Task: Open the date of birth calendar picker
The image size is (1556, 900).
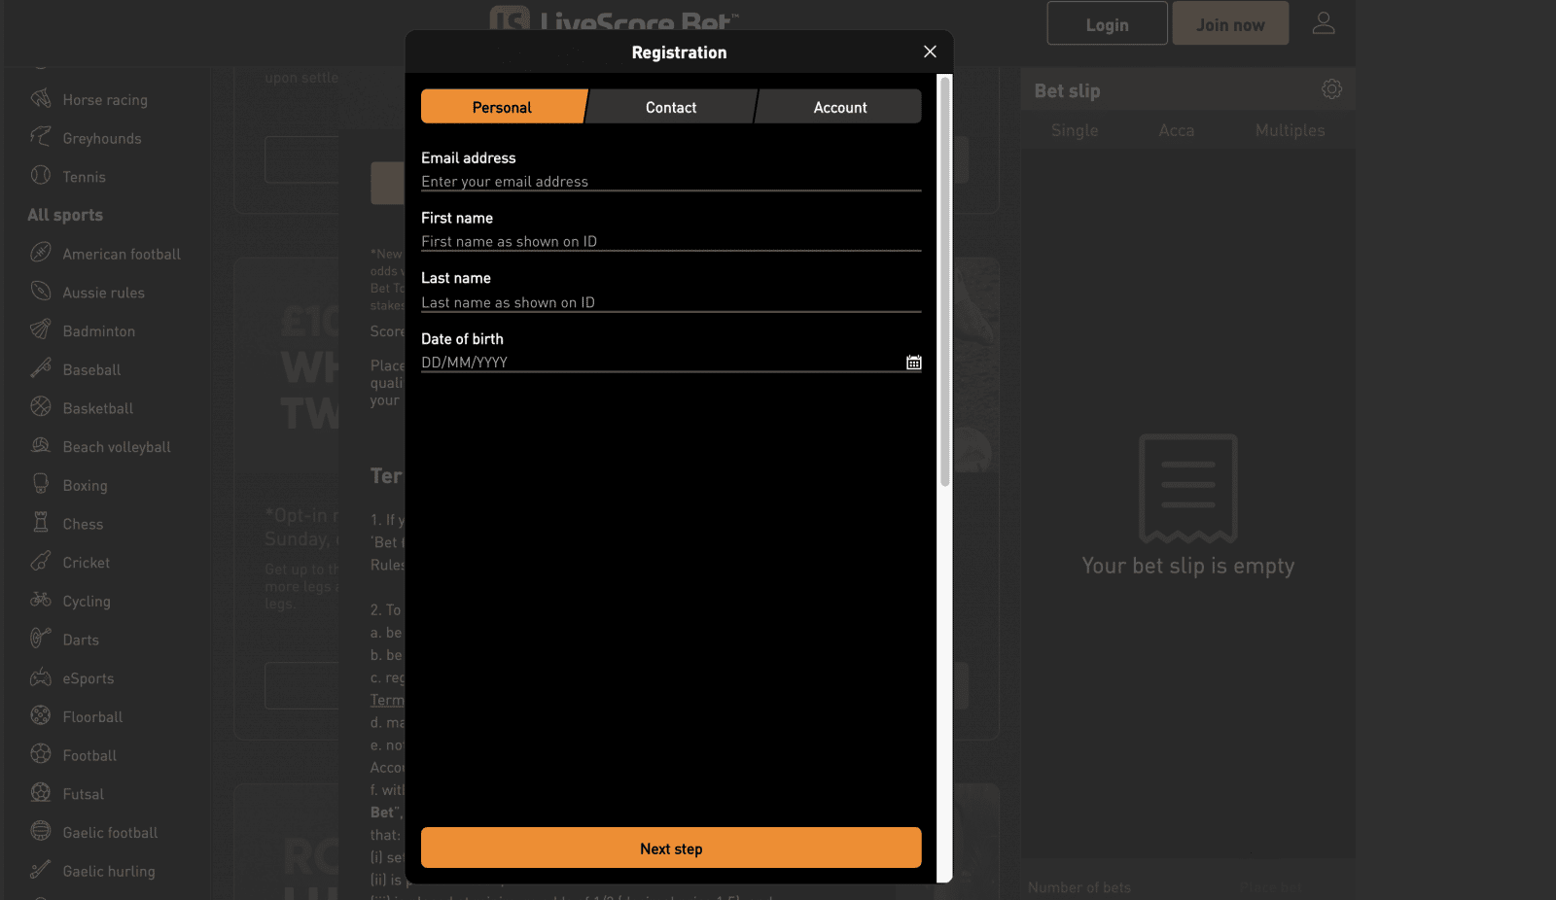Action: (x=914, y=363)
